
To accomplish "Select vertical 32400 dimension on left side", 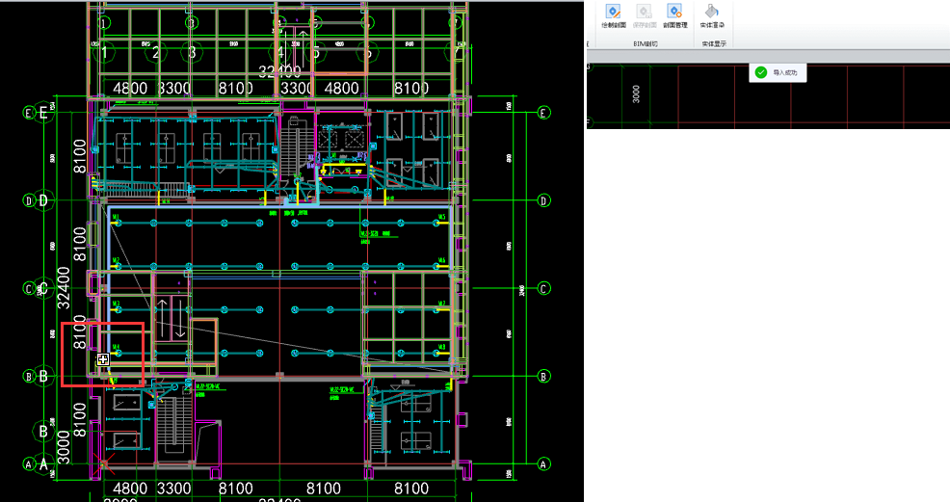I will 65,288.
